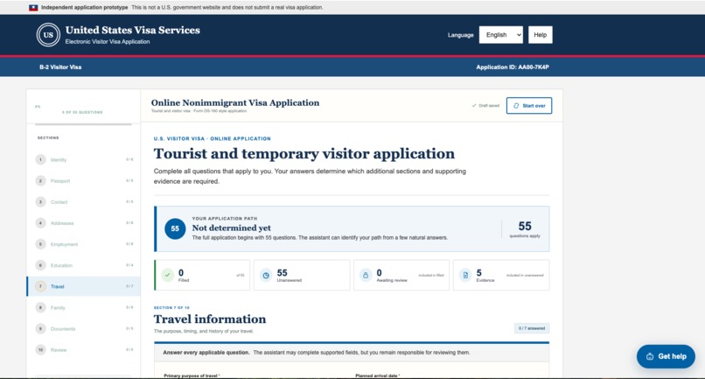Click the Start over button
The image size is (705, 379).
[x=528, y=106]
